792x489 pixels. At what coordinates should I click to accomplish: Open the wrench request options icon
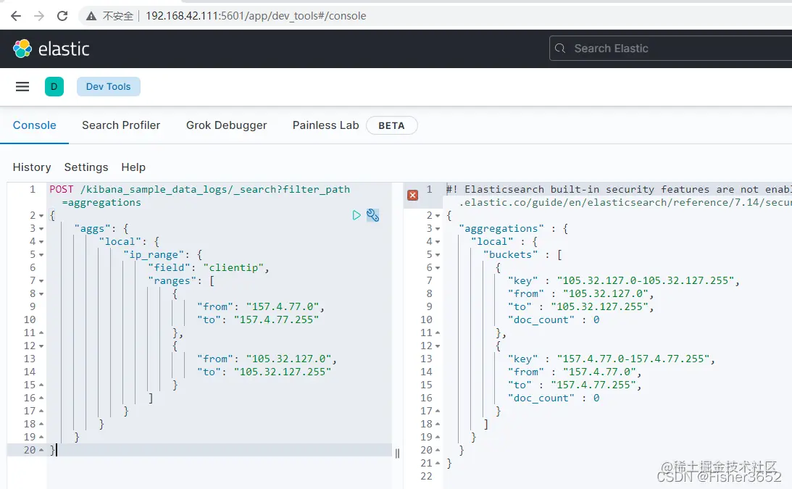[372, 215]
